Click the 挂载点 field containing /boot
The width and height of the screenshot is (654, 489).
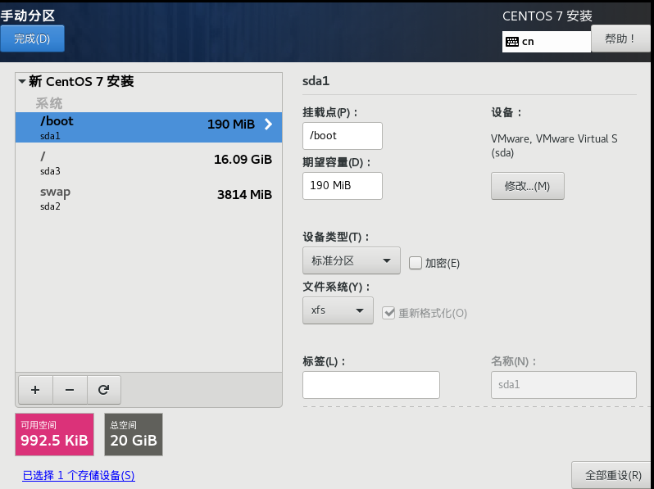tap(343, 136)
